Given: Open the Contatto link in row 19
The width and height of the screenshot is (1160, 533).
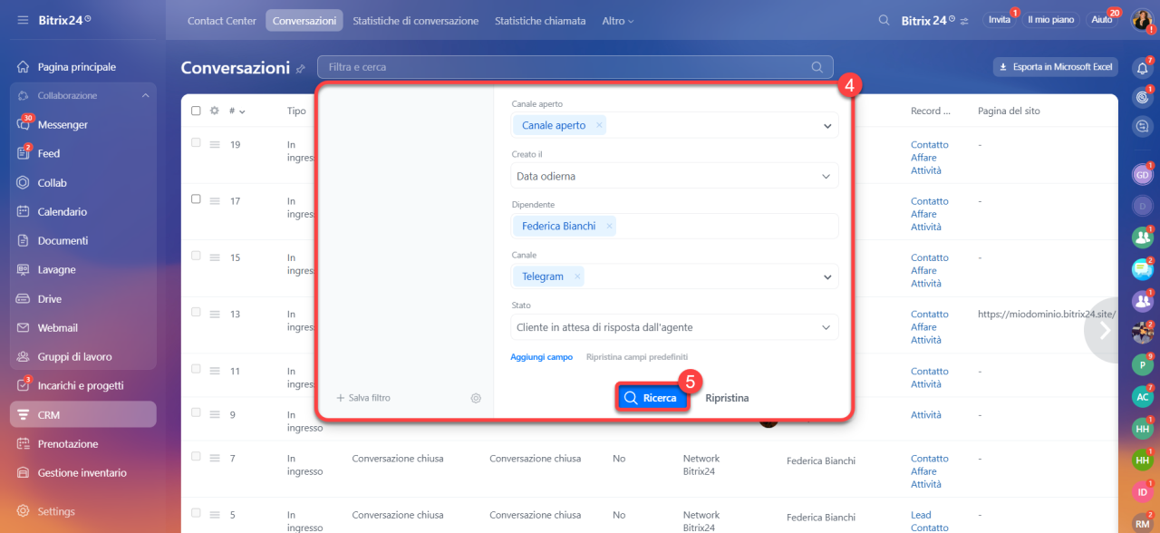Looking at the screenshot, I should click(x=929, y=145).
